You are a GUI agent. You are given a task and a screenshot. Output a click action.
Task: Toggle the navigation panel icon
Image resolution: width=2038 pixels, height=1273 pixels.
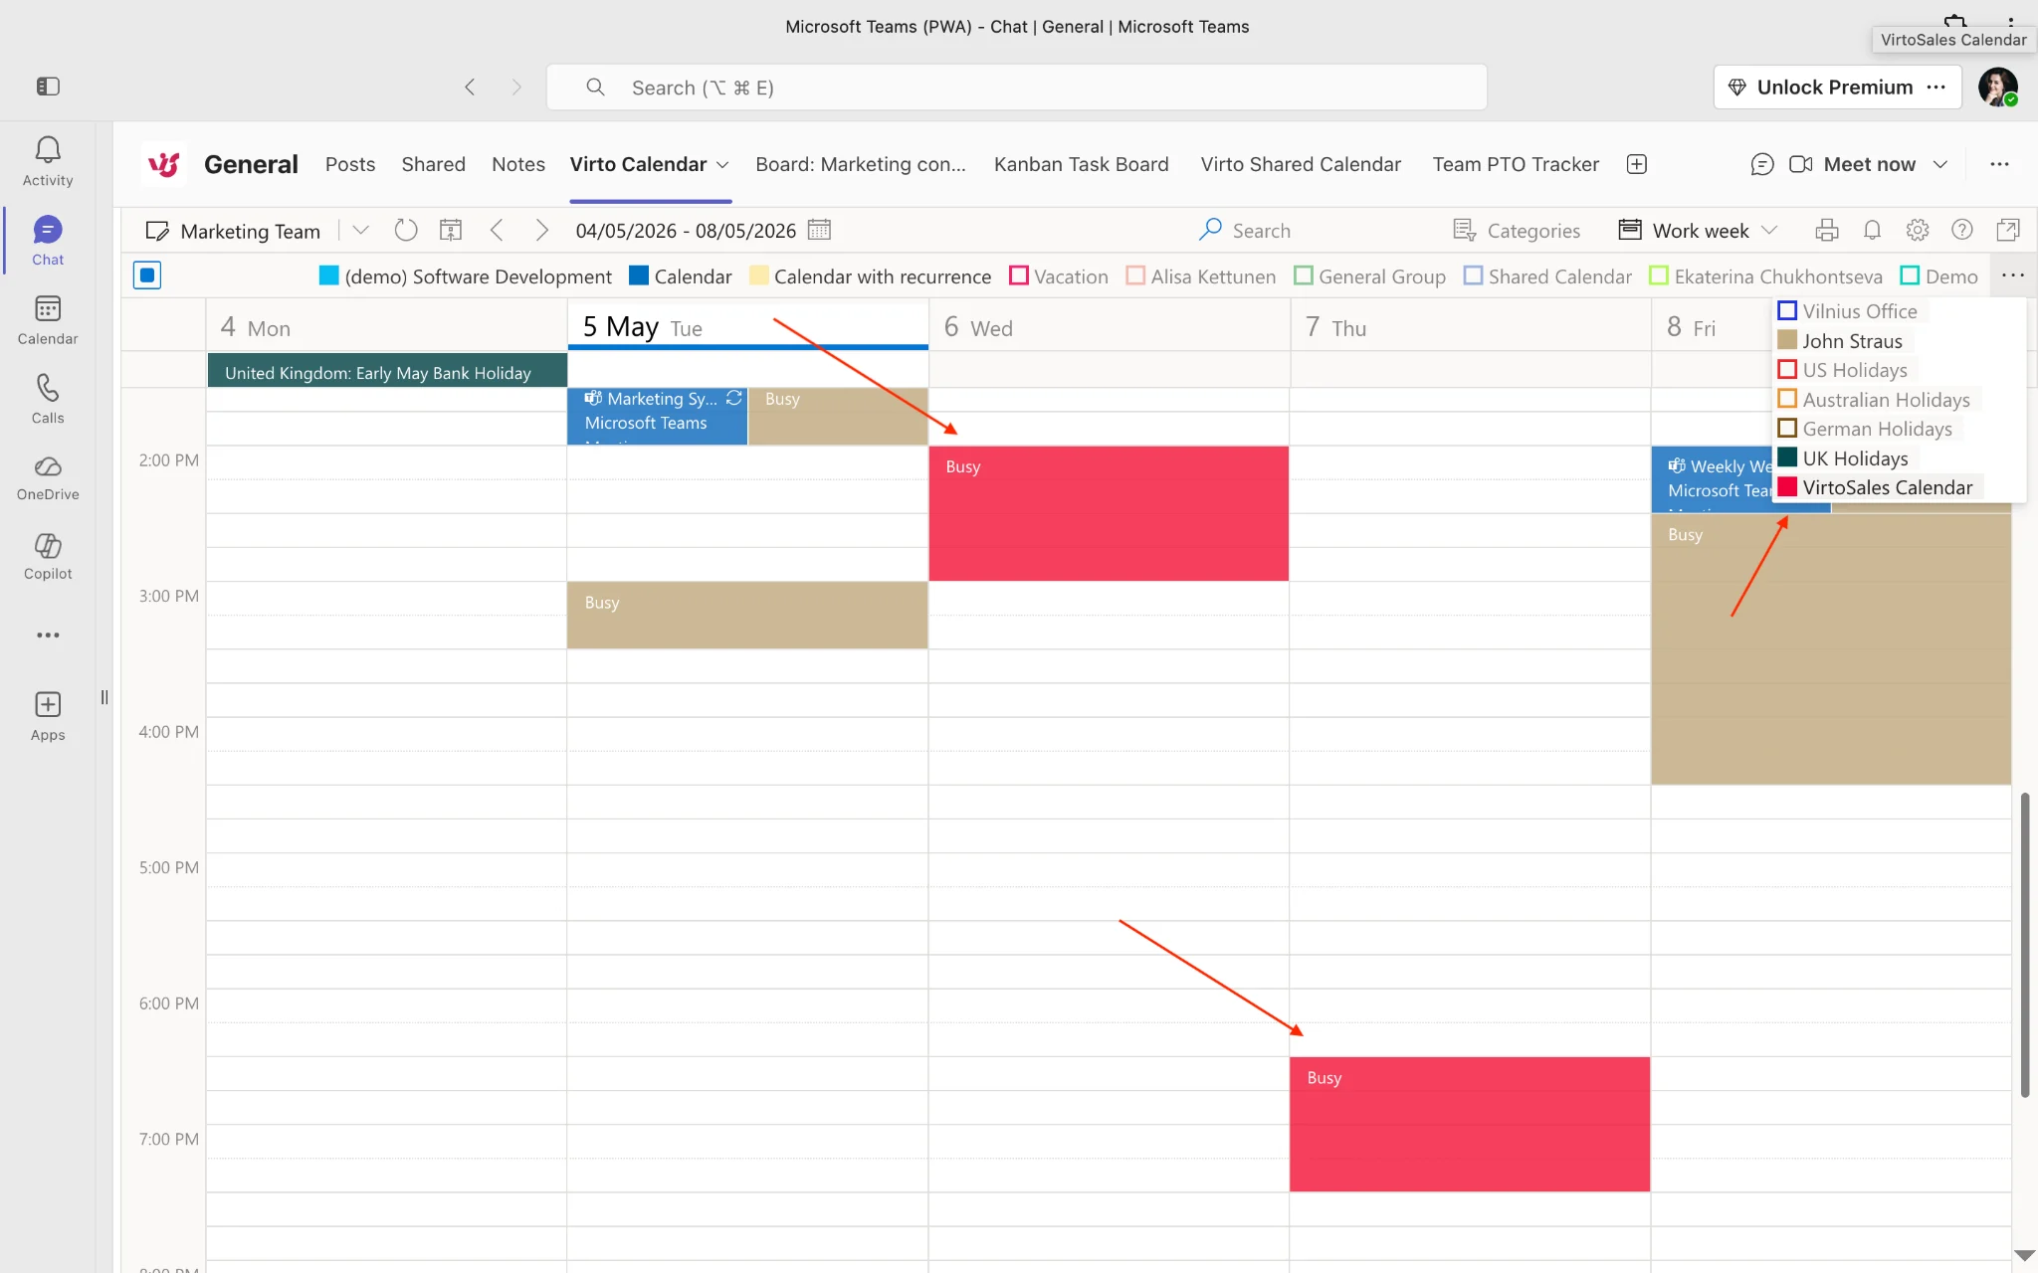[x=48, y=87]
